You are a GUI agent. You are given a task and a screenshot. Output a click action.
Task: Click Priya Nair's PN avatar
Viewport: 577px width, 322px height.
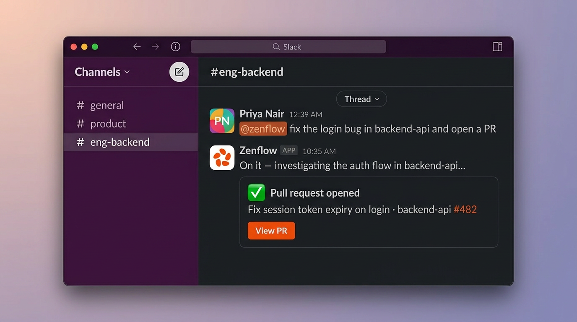coord(222,121)
